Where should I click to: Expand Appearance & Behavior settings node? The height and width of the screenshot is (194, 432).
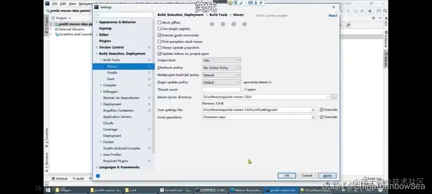click(97, 22)
